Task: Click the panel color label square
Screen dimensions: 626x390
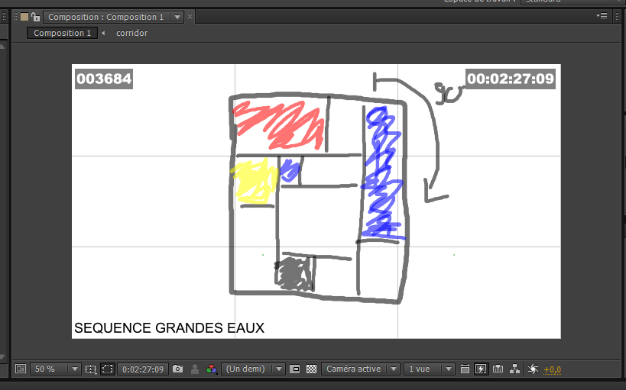Action: tap(24, 17)
